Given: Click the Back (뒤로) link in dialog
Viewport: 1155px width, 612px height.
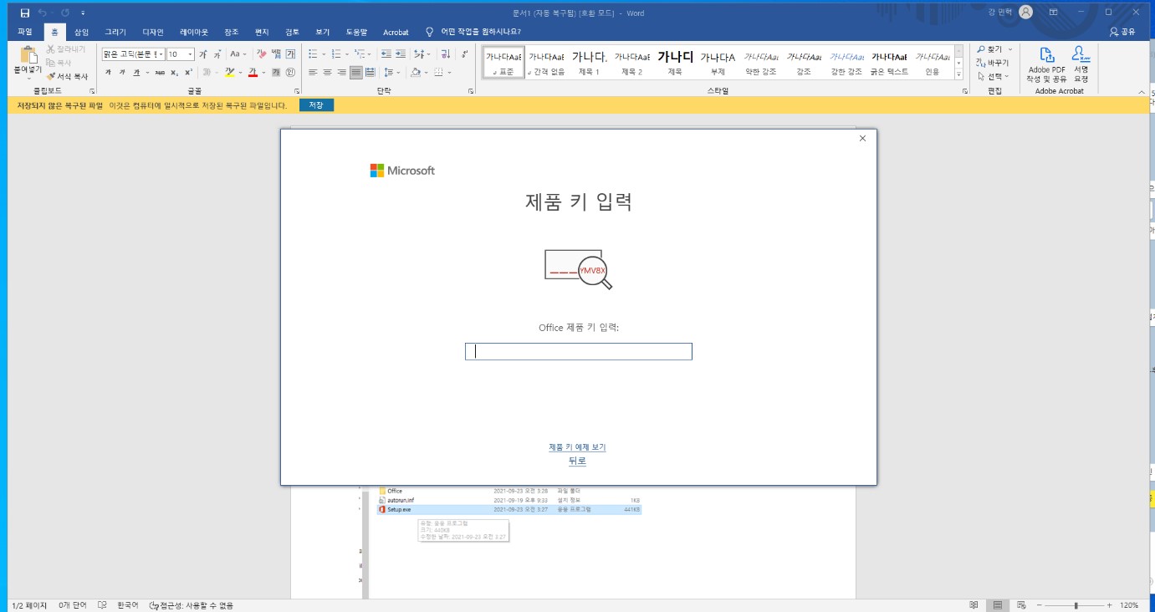Looking at the screenshot, I should 577,461.
